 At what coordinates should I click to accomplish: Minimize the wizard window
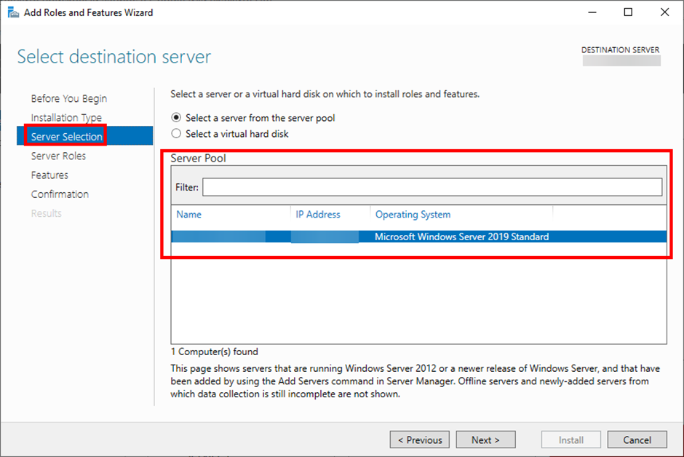coord(592,12)
